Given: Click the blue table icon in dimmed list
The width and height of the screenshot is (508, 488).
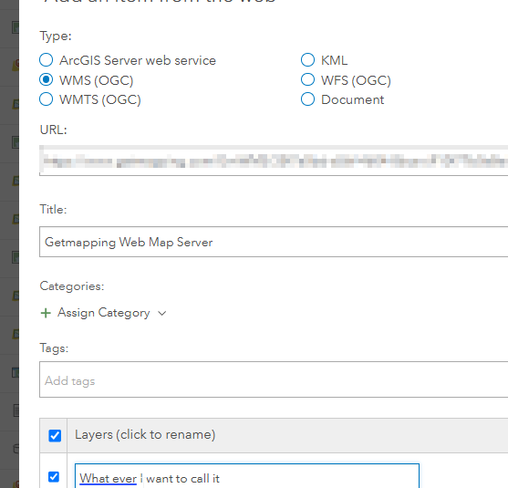Looking at the screenshot, I should pos(16,373).
